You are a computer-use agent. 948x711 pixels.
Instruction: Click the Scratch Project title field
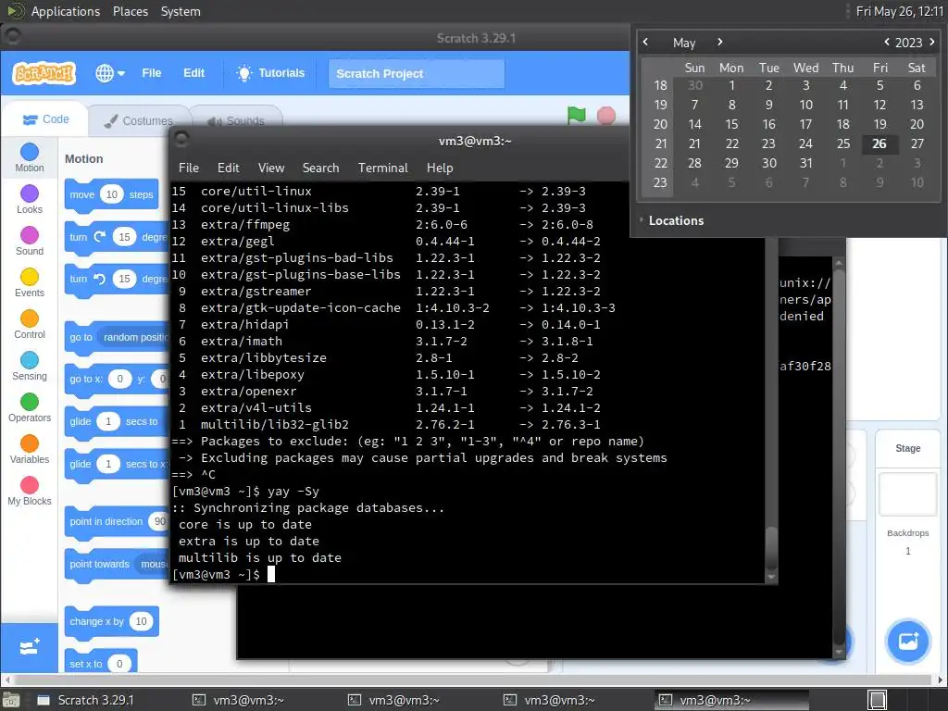(416, 74)
